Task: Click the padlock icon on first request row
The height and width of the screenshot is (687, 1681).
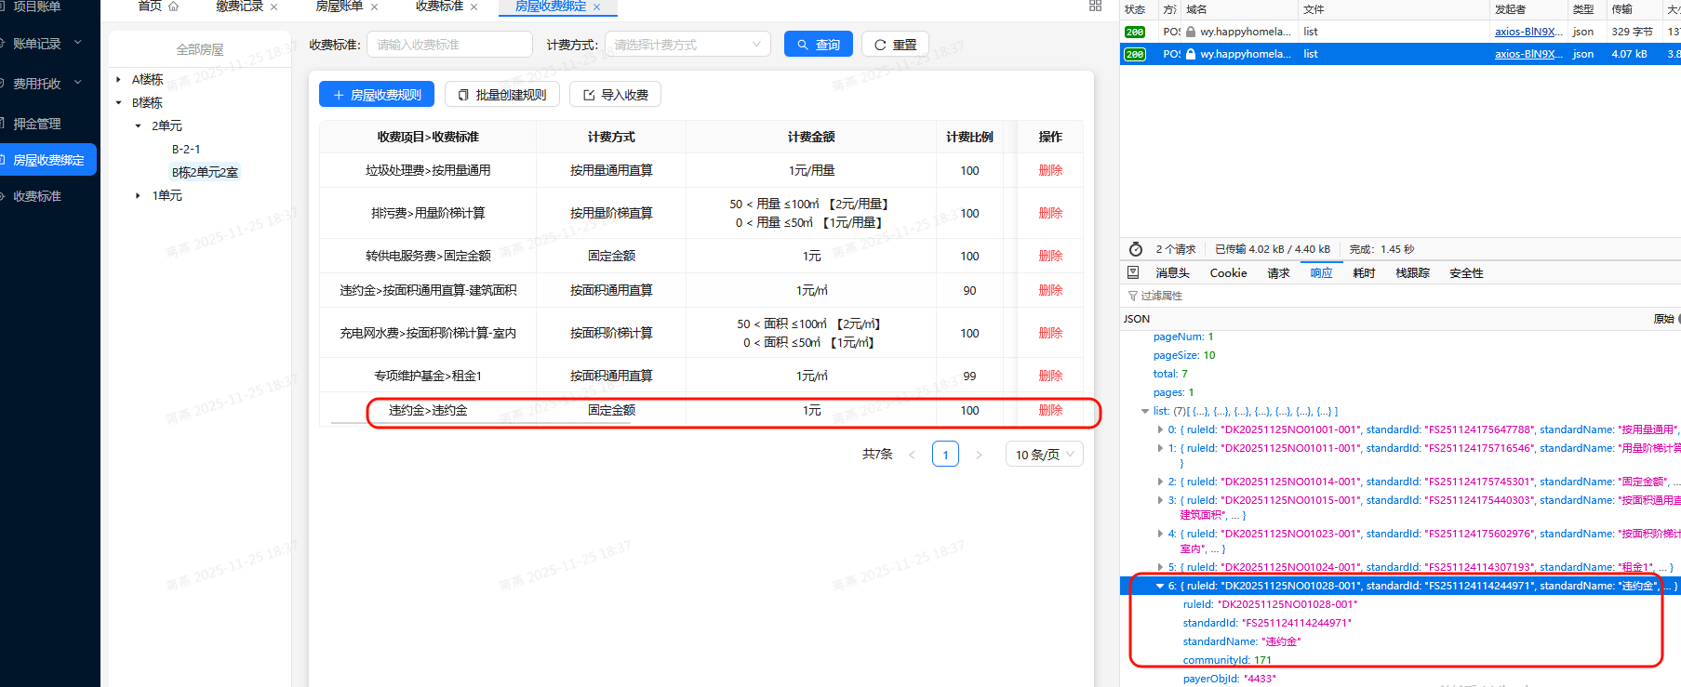Action: tap(1191, 32)
